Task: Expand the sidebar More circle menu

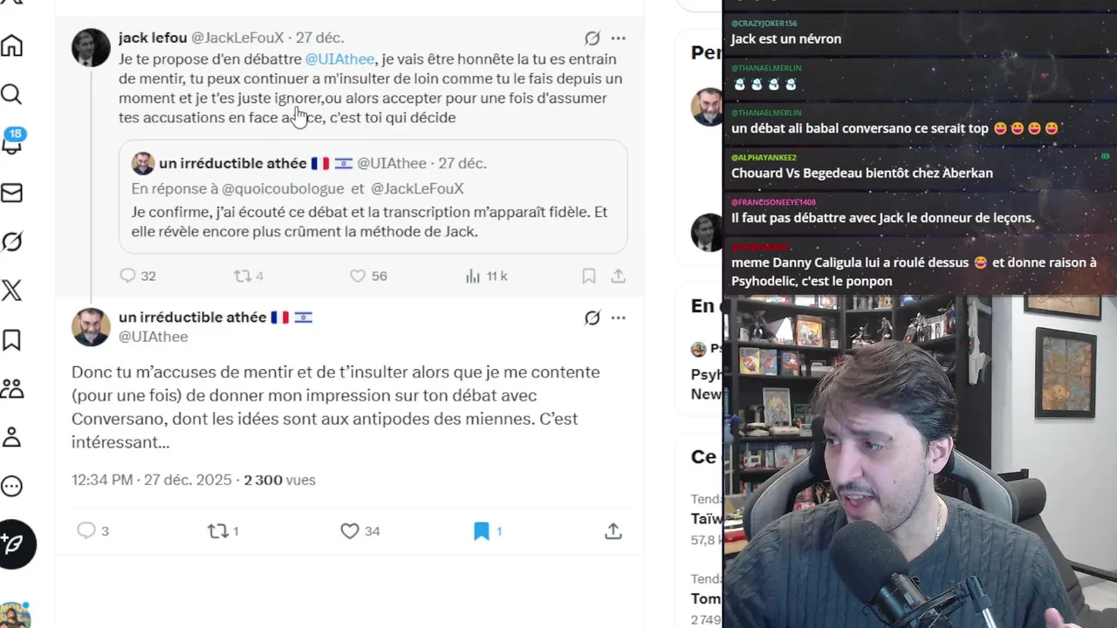Action: pos(11,486)
